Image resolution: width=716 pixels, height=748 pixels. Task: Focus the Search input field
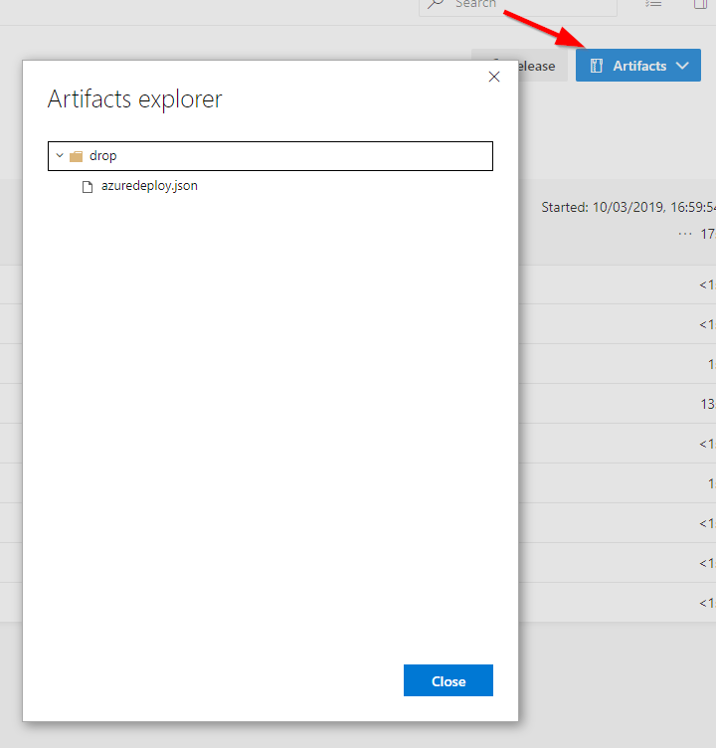(527, 5)
